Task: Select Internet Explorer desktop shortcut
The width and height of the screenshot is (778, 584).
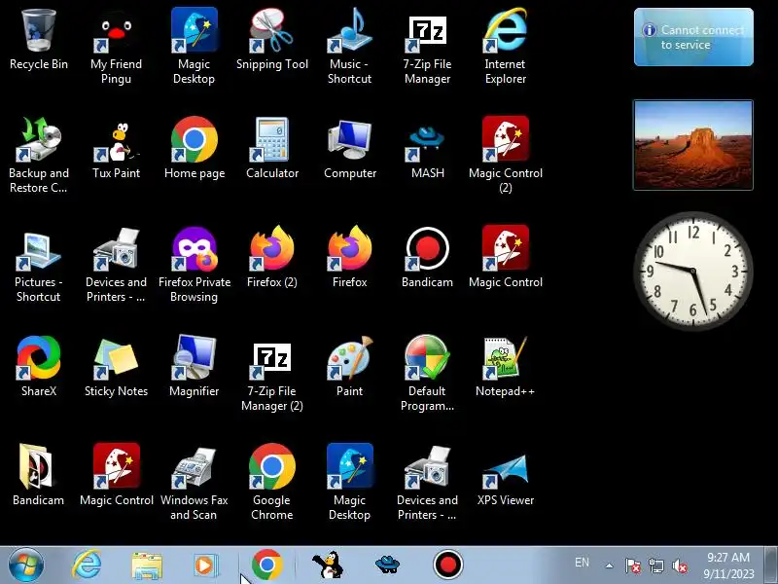Action: click(x=505, y=46)
